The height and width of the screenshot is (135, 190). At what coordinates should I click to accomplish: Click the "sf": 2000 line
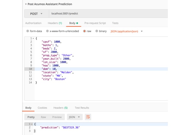[50, 52]
